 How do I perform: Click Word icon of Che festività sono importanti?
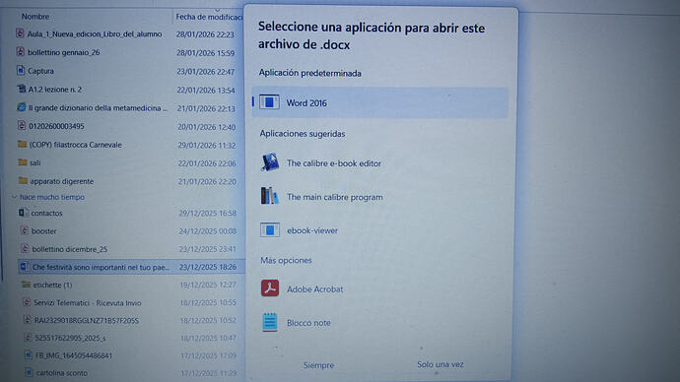[x=25, y=267]
